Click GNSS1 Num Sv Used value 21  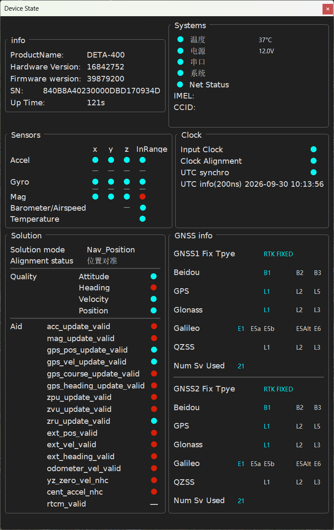tap(241, 366)
